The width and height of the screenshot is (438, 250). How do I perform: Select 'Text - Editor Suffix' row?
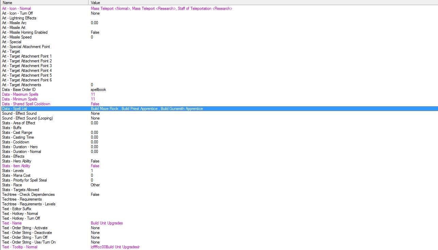pos(219,209)
